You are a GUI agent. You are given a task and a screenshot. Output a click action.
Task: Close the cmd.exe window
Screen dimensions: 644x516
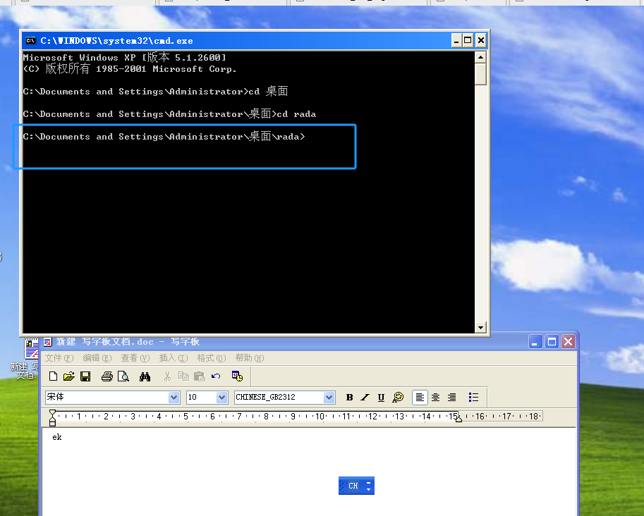tap(481, 40)
